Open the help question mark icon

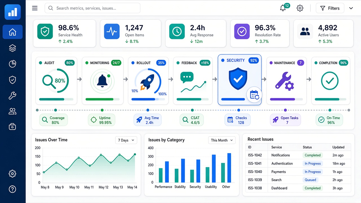click(12, 189)
